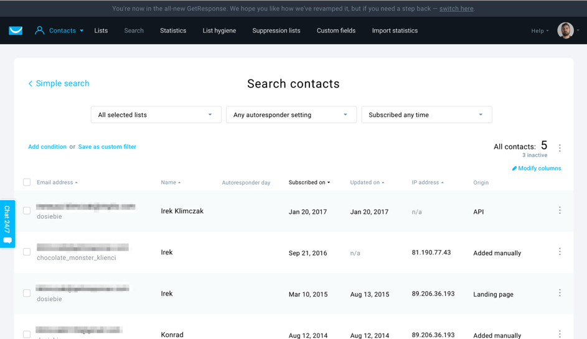Open user profile avatar menu
The height and width of the screenshot is (339, 587).
[x=565, y=30]
